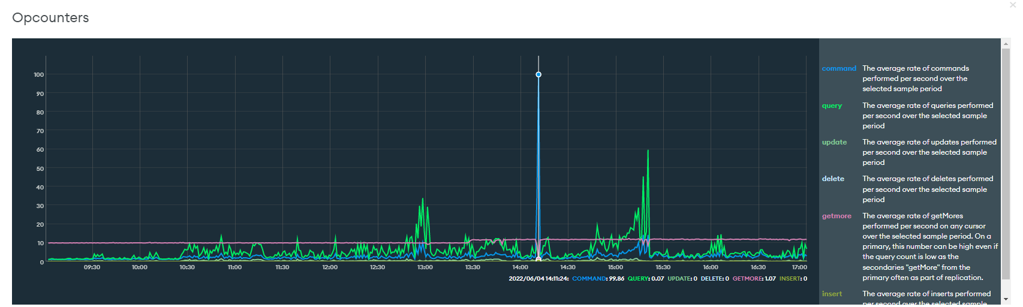This screenshot has height=307, width=1023.
Task: Click the insert legend label
Action: coord(832,294)
